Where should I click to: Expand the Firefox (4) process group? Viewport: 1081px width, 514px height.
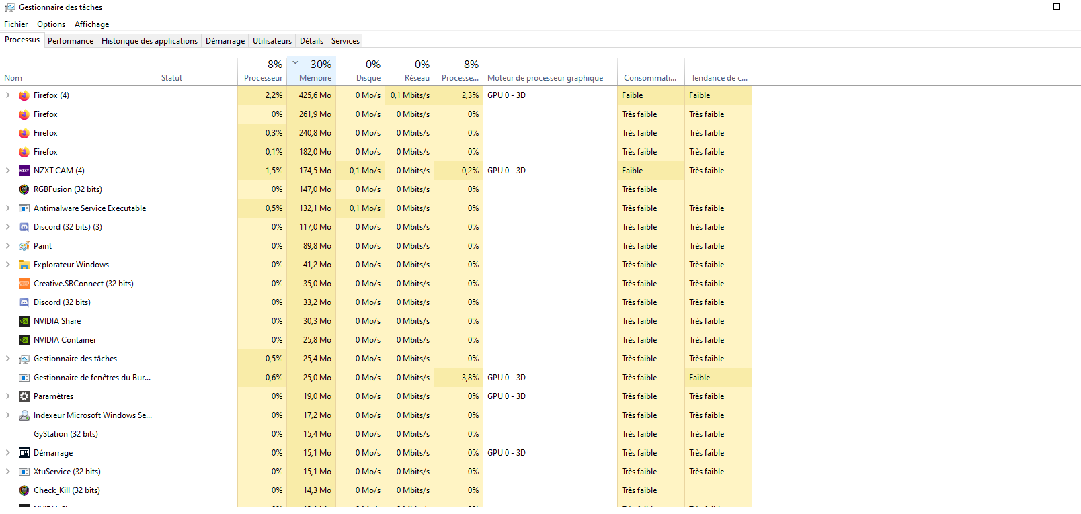(8, 95)
